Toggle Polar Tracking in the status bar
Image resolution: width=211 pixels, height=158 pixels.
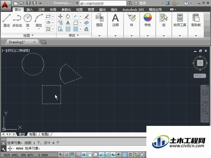tap(84, 155)
